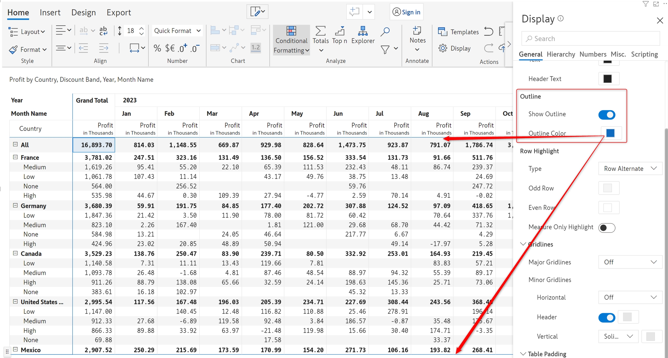
Task: Open the Major Gridlines dropdown
Action: (x=630, y=262)
